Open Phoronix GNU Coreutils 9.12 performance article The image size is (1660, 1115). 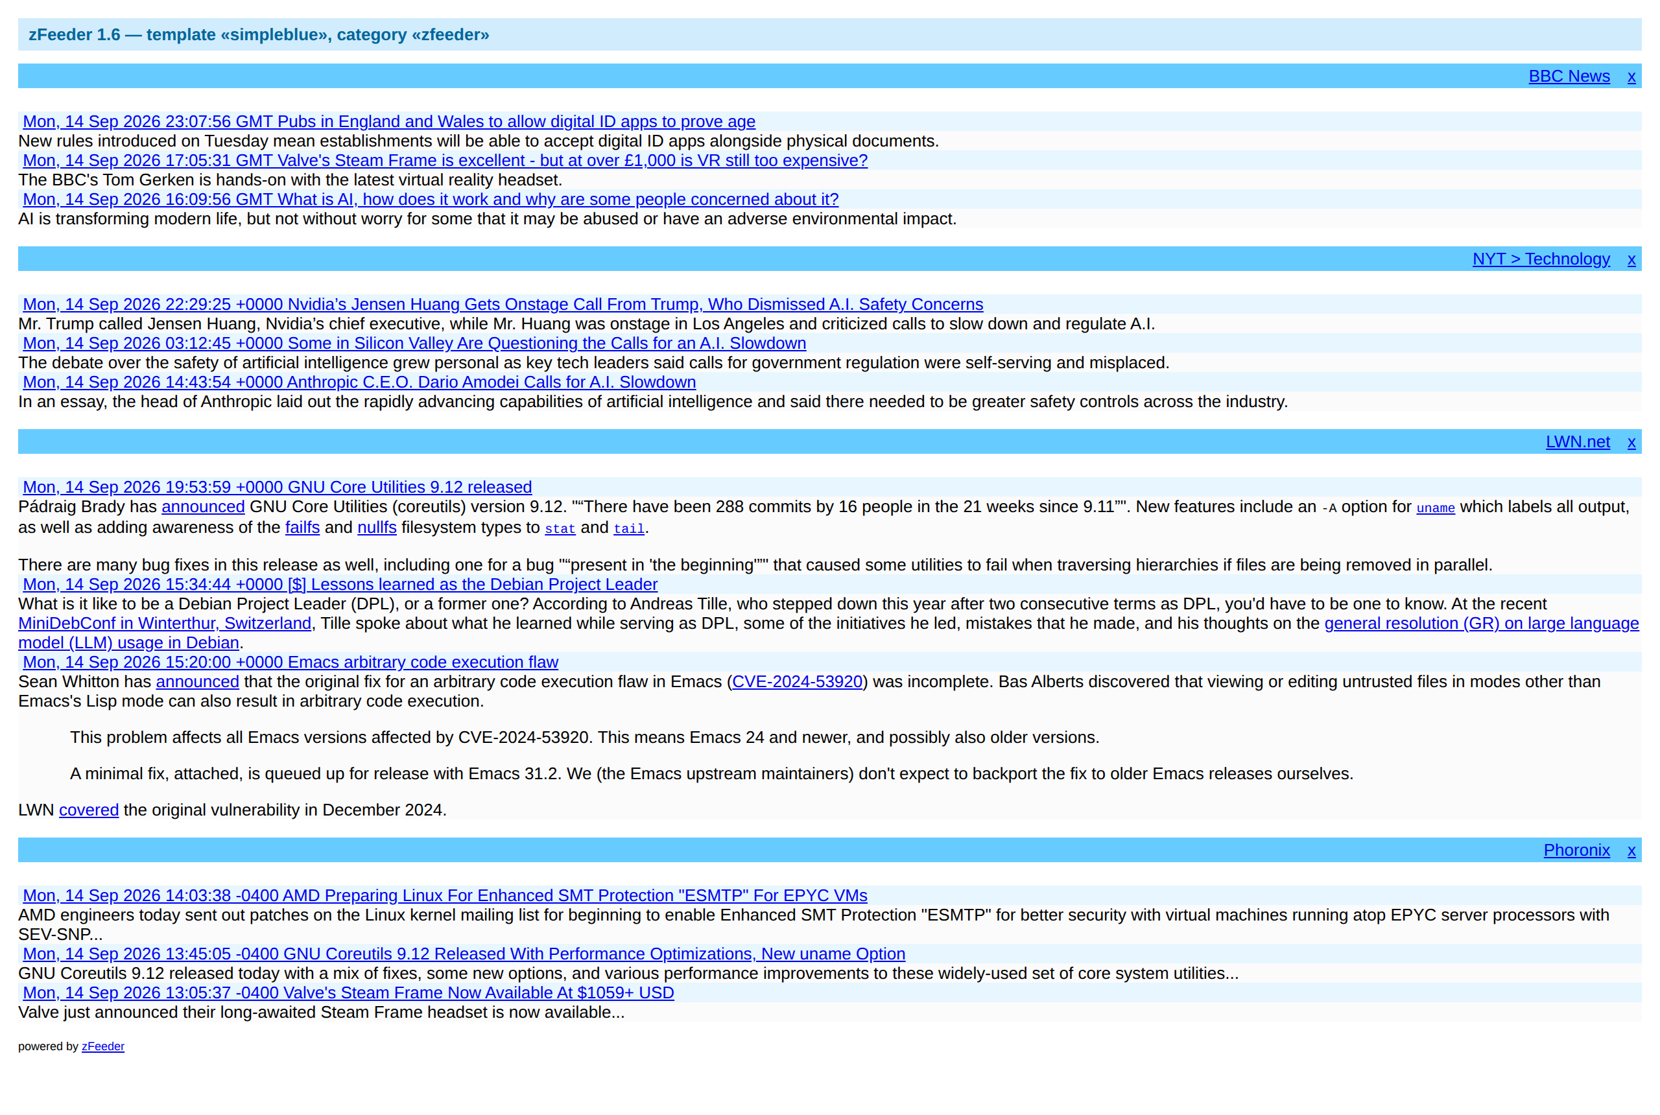click(464, 954)
